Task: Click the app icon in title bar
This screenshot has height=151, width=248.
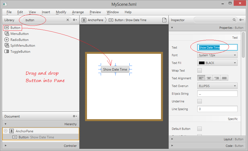Action: 5,4
